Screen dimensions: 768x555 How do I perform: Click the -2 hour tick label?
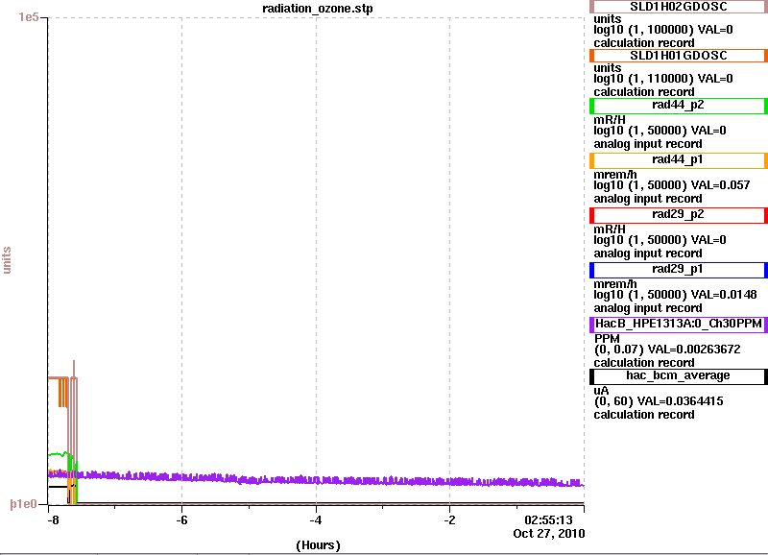[449, 520]
